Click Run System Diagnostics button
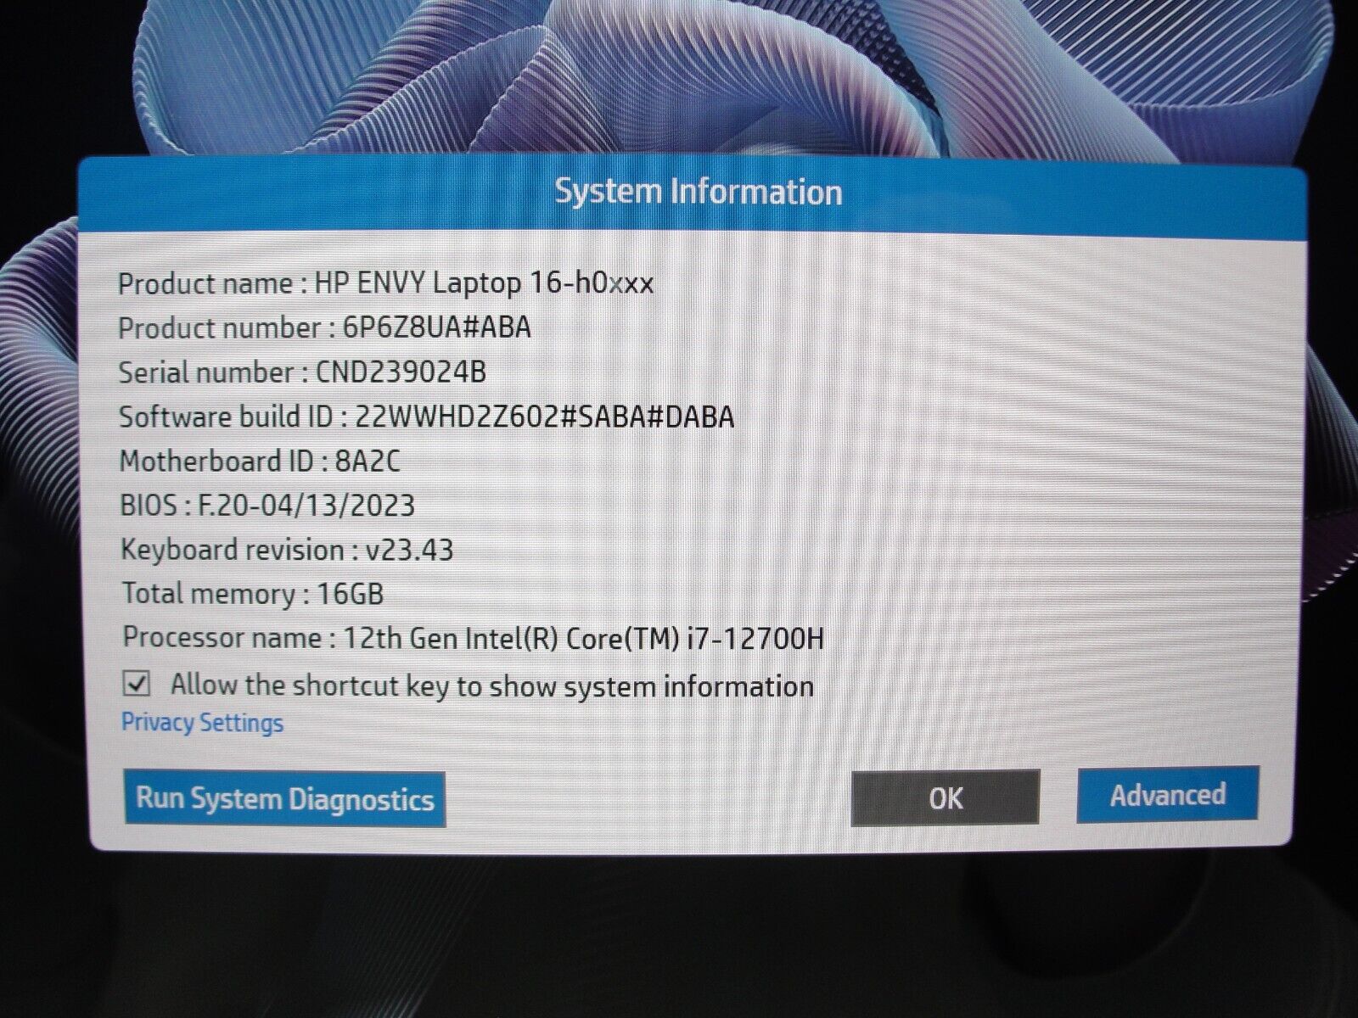 point(285,798)
